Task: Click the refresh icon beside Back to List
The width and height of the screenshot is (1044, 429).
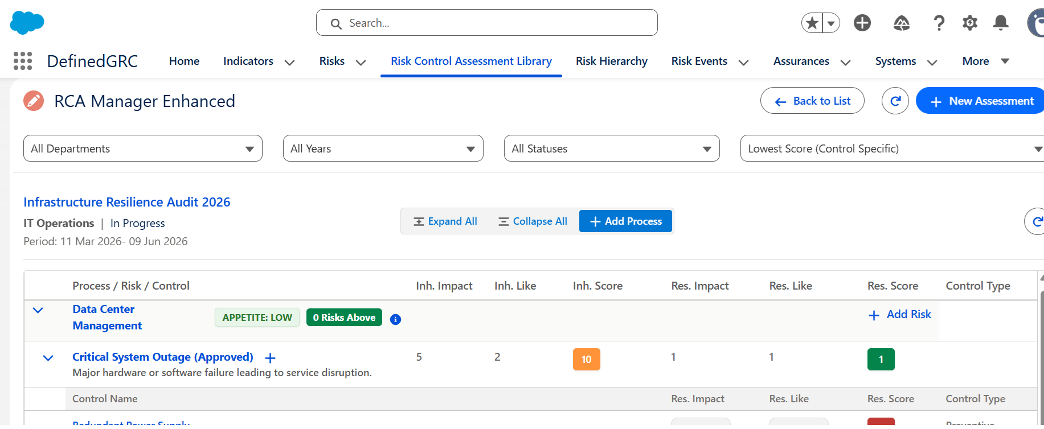Action: (x=895, y=101)
